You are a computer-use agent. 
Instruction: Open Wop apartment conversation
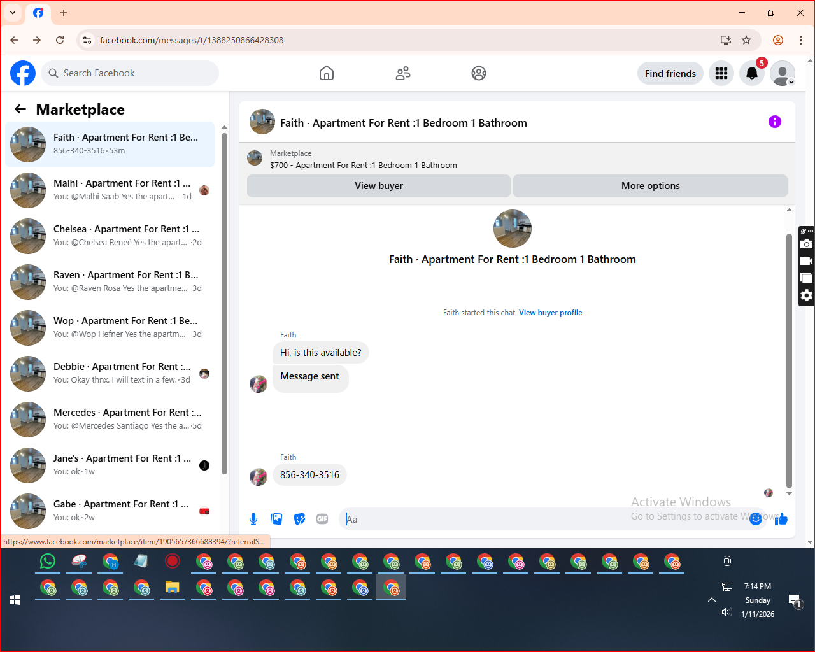pyautogui.click(x=110, y=328)
